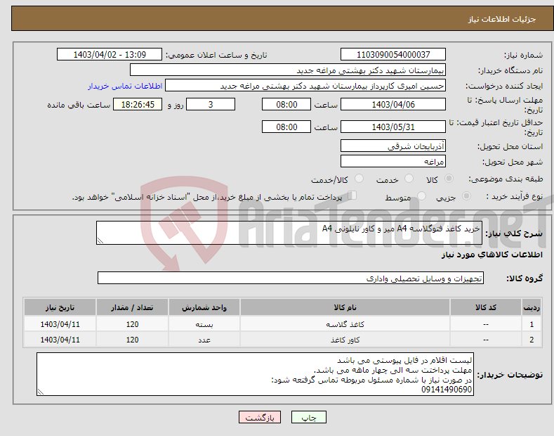The image size is (554, 436).
Task: Click the response deadline date 1403/04/06
Action: point(393,104)
